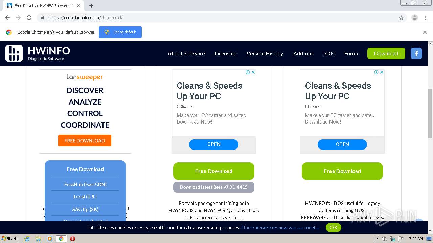Open Internet Explorer from taskbar
Viewport: 433px width, 243px height.
27,239
